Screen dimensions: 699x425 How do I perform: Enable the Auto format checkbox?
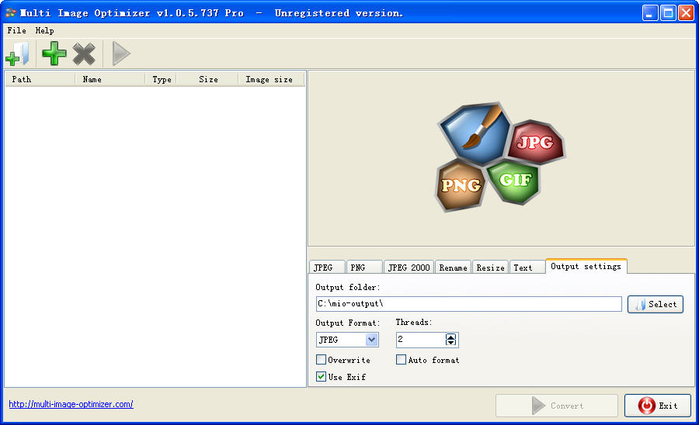[x=402, y=360]
